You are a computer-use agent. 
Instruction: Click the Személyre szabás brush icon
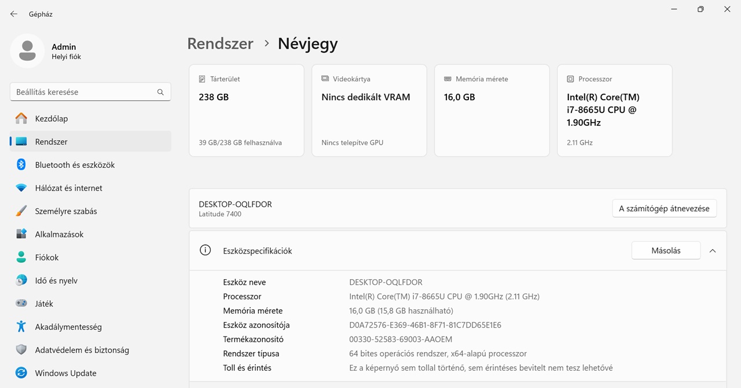[21, 211]
